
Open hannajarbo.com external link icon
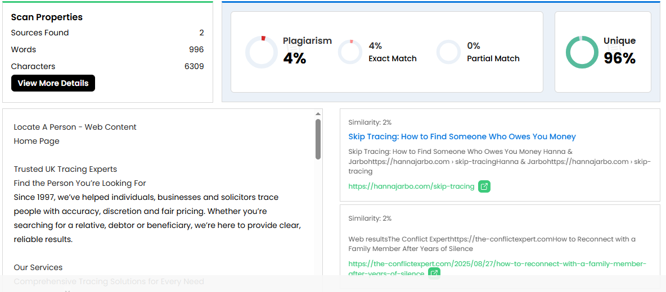click(x=484, y=186)
